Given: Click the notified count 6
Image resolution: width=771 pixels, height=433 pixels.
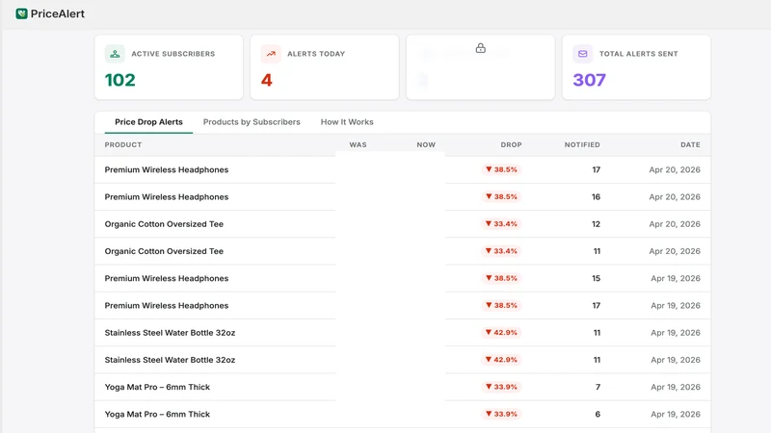Looking at the screenshot, I should coord(598,415).
